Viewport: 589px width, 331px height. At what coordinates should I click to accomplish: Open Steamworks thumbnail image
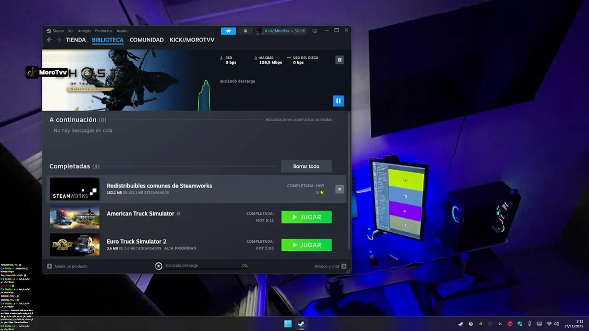[75, 189]
